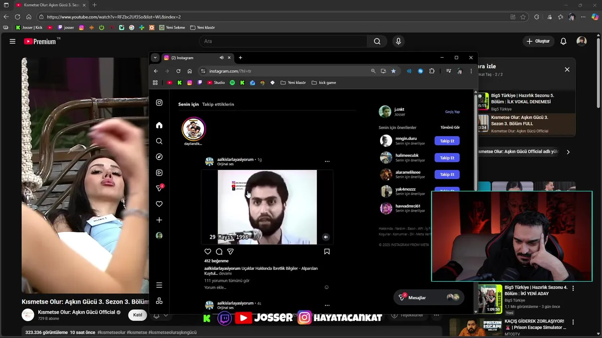Open Chrome zoom magnifier in the address bar
The image size is (602, 338).
point(373,71)
